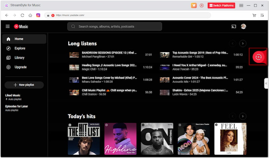Click the Long listens heading
269x158 pixels.
pos(82,44)
